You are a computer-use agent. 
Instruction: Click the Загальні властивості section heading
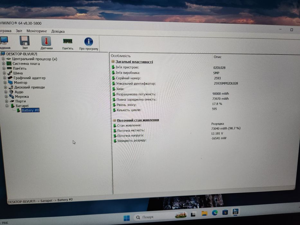click(x=134, y=62)
